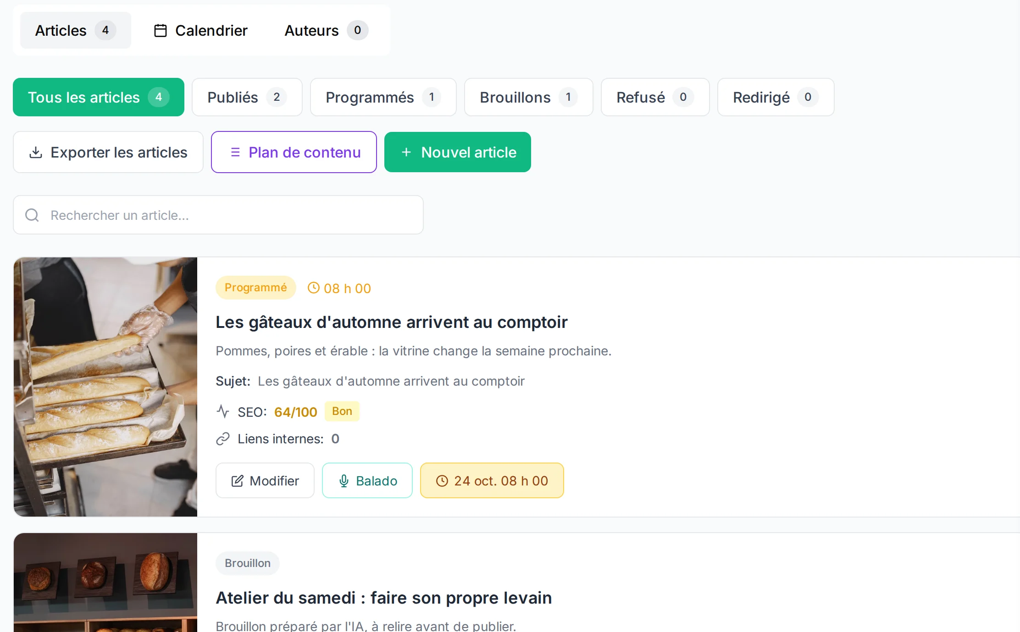Click the Rechercher un article search field
Image resolution: width=1020 pixels, height=632 pixels.
218,215
